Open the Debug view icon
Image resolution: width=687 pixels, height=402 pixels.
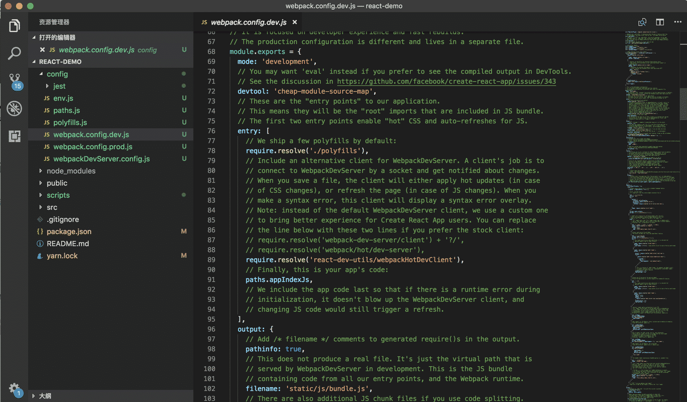(14, 108)
